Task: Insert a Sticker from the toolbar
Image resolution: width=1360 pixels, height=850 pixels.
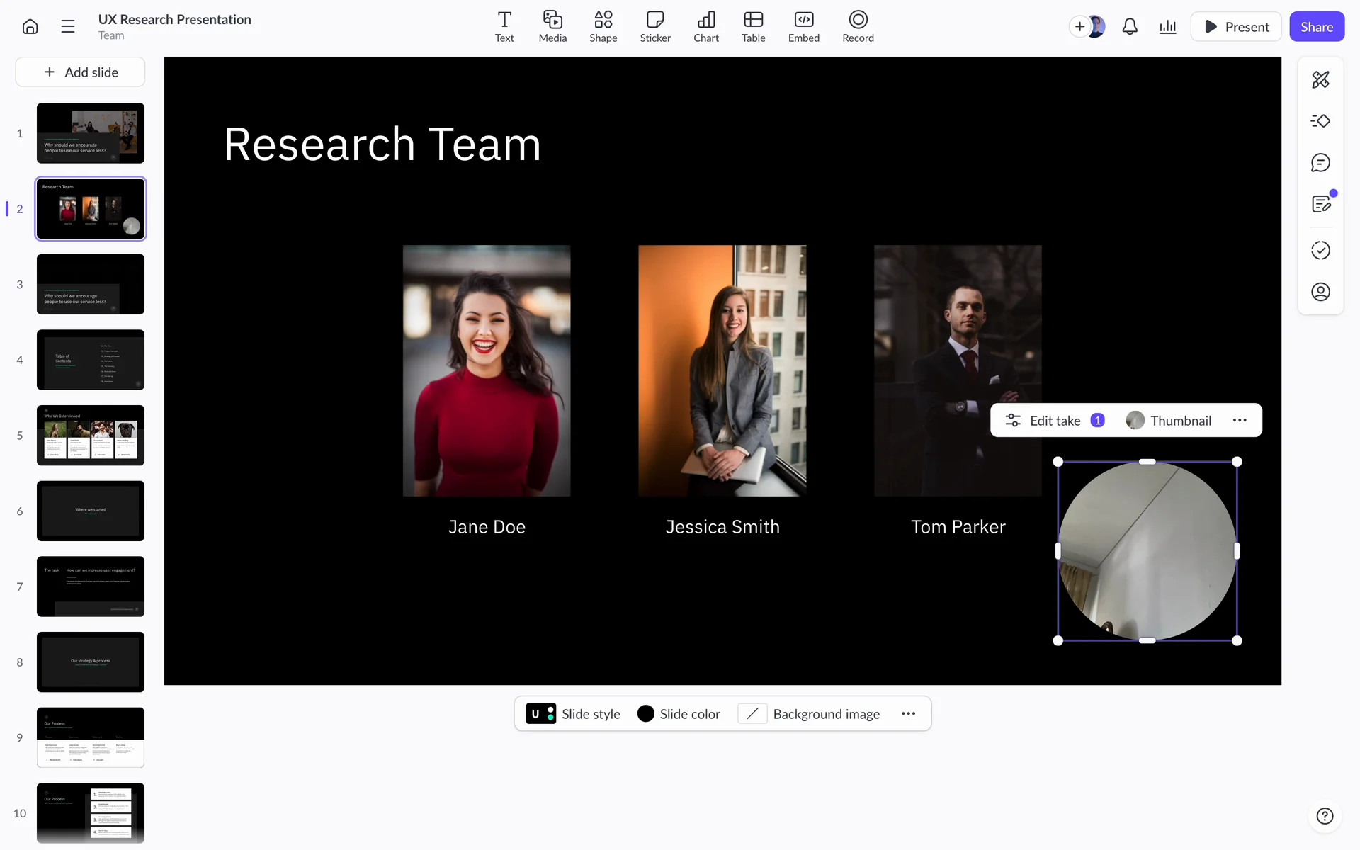Action: point(654,27)
